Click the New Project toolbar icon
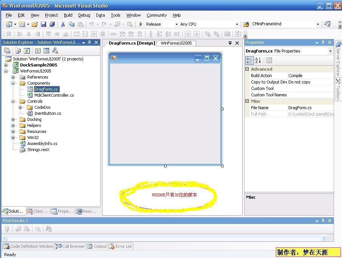Image resolution: width=342 pixels, height=258 pixels. click(9, 24)
